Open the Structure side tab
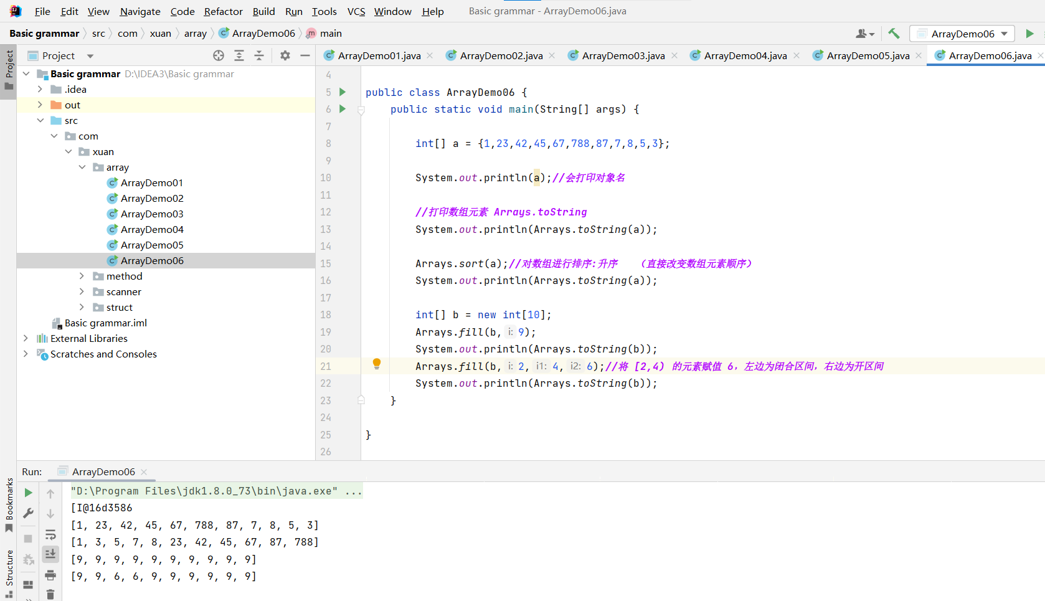 [9, 574]
